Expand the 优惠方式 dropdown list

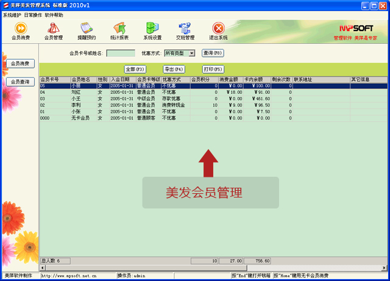coord(191,53)
